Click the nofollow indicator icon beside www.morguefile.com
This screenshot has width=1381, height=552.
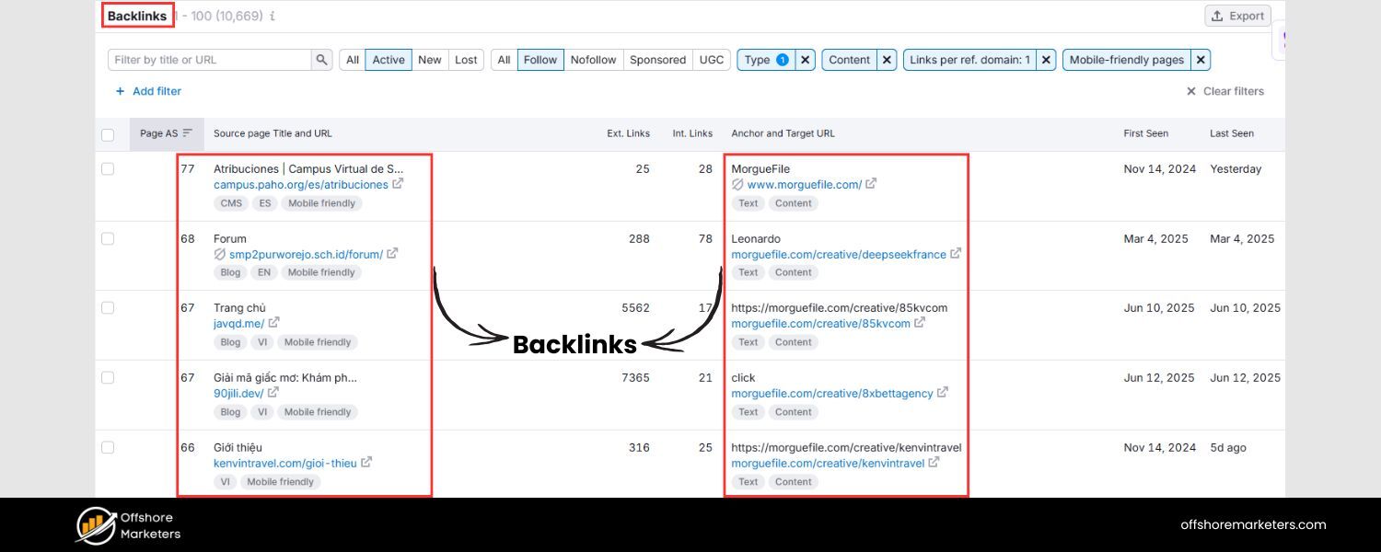click(737, 184)
